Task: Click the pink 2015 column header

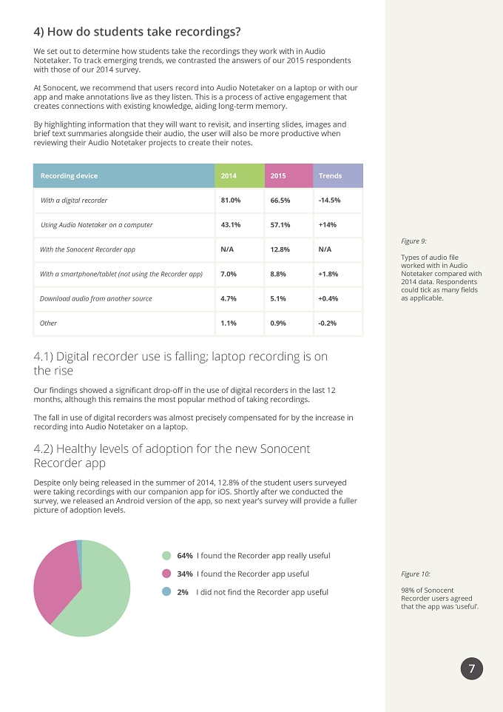Action: (x=288, y=175)
